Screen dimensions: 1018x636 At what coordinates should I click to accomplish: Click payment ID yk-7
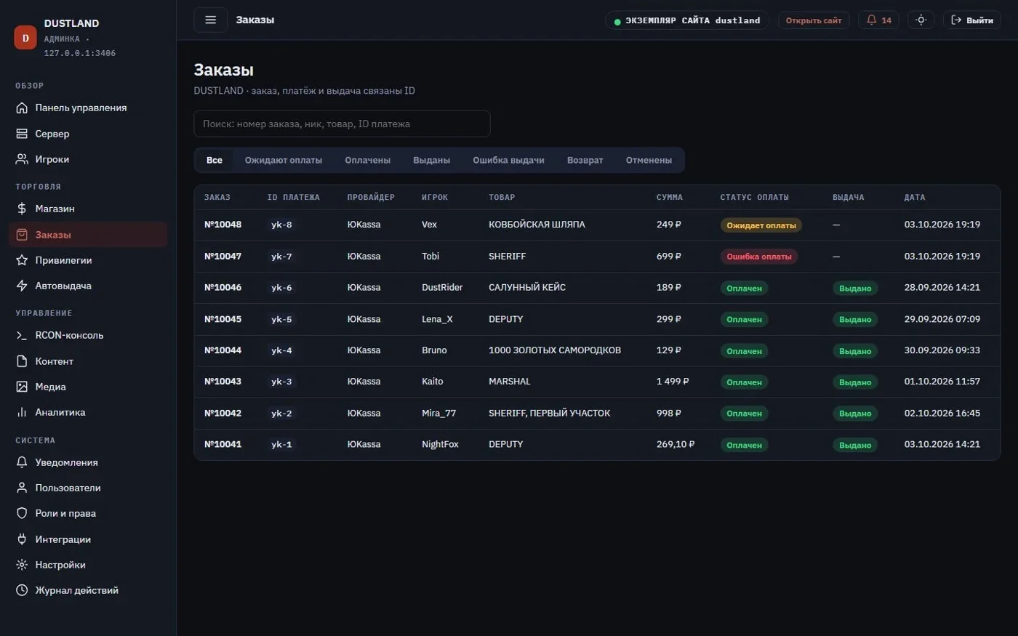coord(281,257)
